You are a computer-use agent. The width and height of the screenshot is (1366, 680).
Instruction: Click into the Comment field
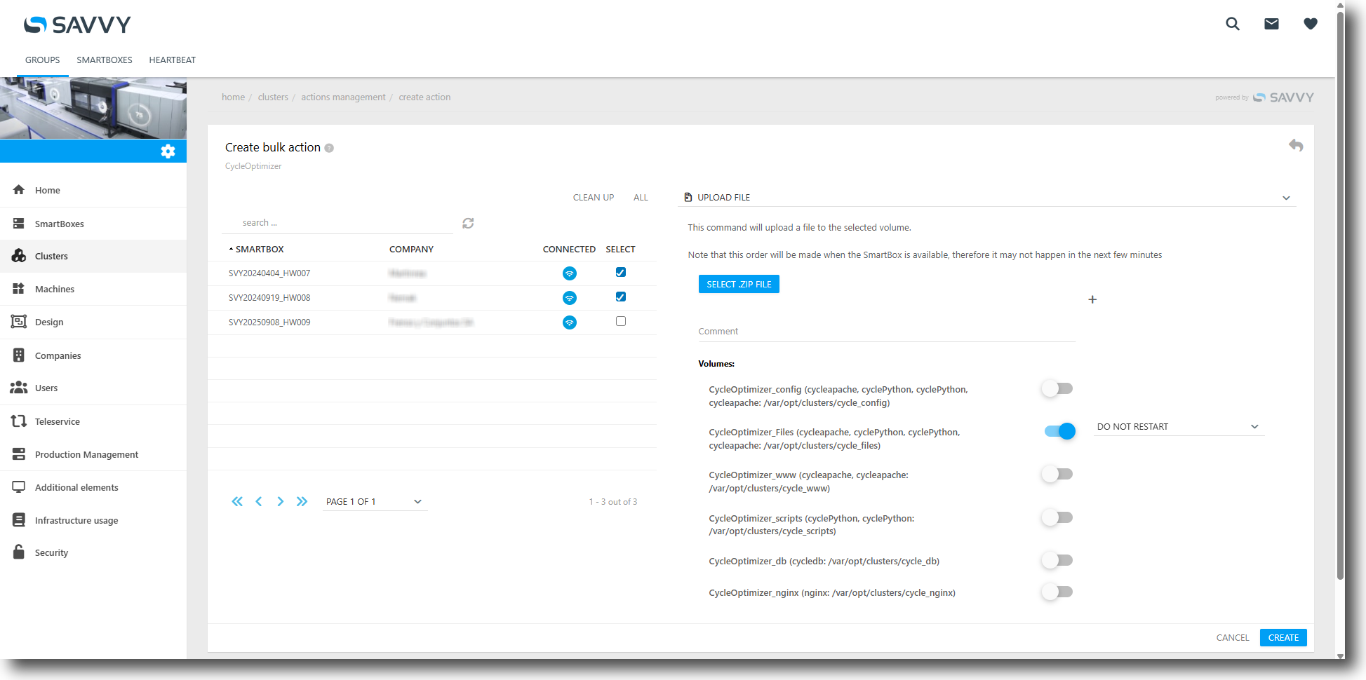(x=886, y=332)
